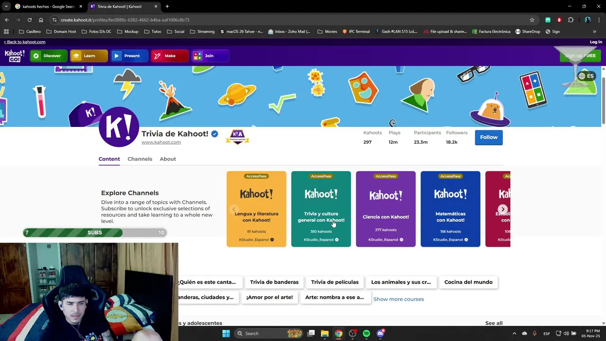Open the tab search dropdown
This screenshot has width=606, height=341.
point(6,7)
